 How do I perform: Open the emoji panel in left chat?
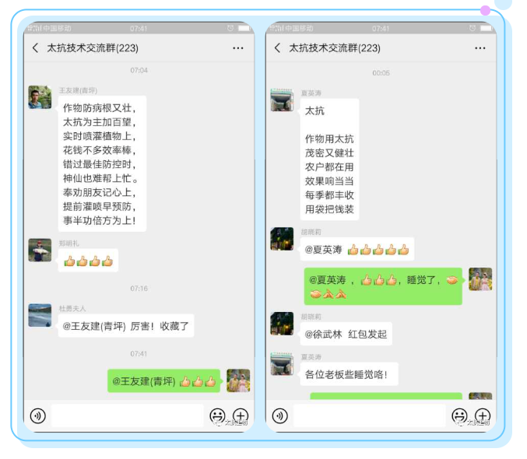(x=217, y=415)
